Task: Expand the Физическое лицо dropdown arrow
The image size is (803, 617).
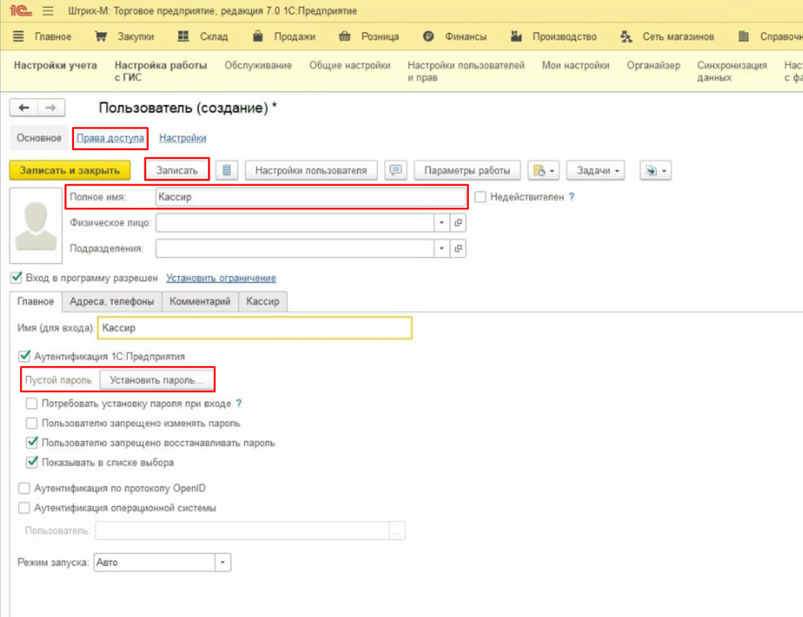Action: coord(441,223)
